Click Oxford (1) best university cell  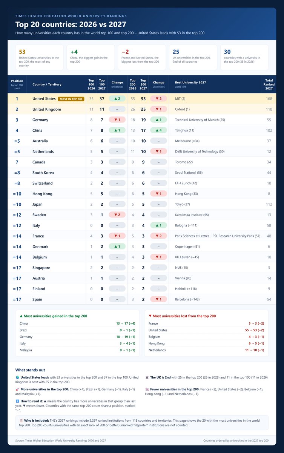183,109
